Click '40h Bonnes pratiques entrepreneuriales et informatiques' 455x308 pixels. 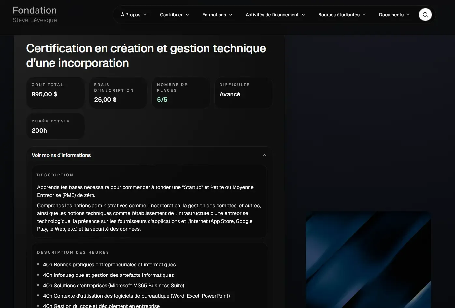109,265
